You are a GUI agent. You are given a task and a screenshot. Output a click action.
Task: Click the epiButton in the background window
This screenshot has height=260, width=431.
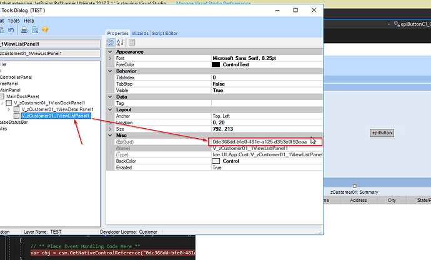coord(382,133)
